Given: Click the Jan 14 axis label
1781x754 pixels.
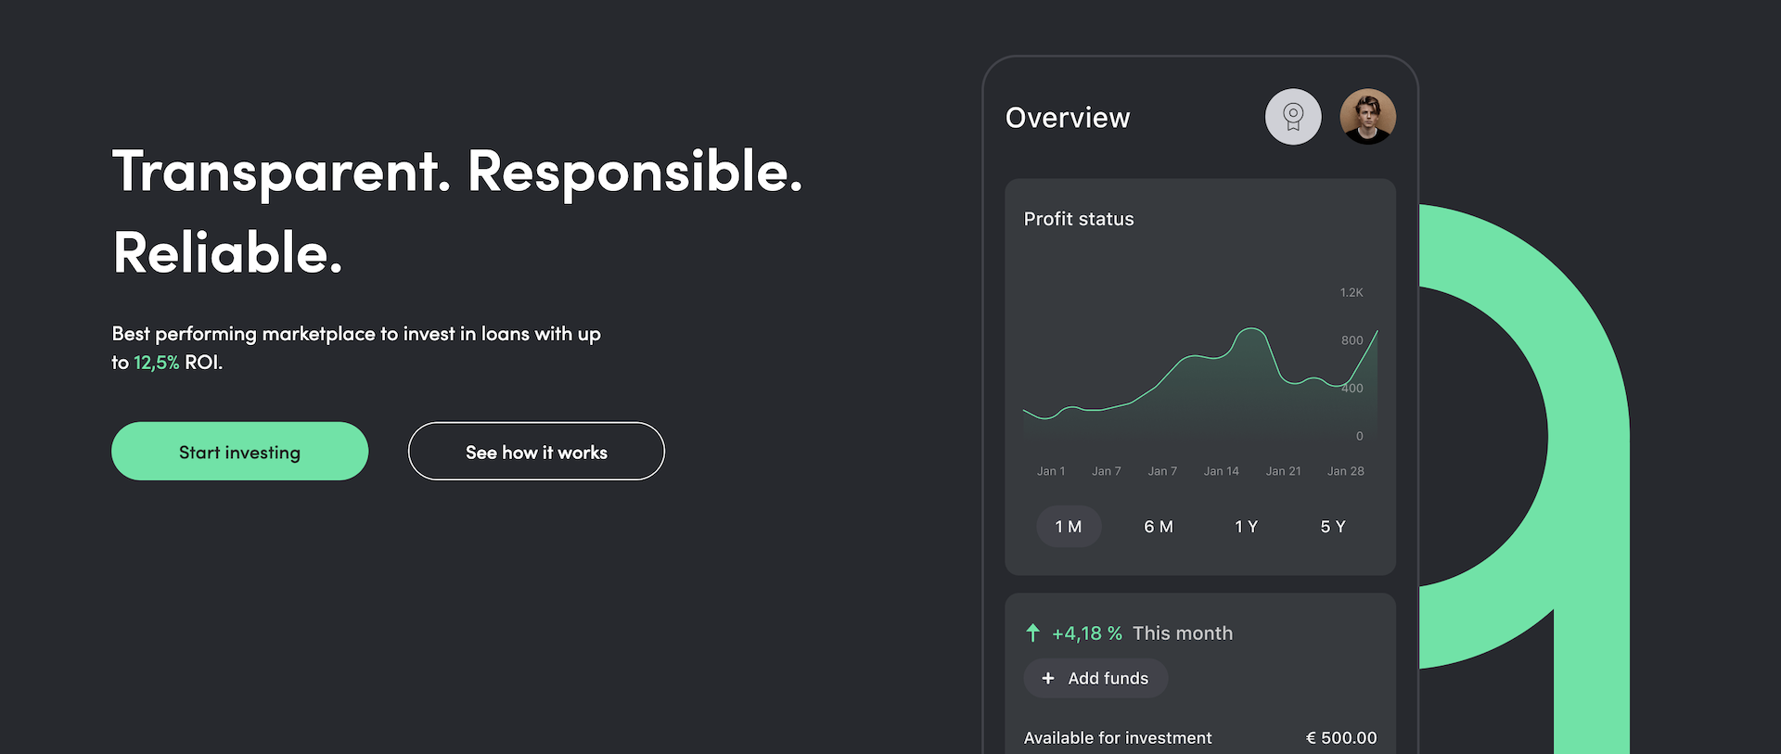Looking at the screenshot, I should (1221, 471).
